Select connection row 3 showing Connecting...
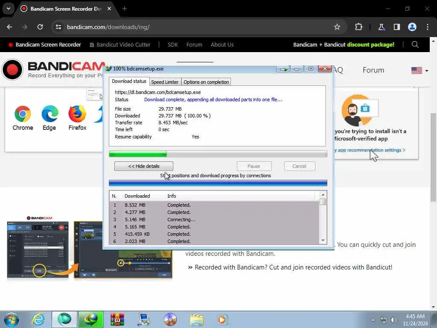This screenshot has width=437, height=328. pyautogui.click(x=214, y=220)
